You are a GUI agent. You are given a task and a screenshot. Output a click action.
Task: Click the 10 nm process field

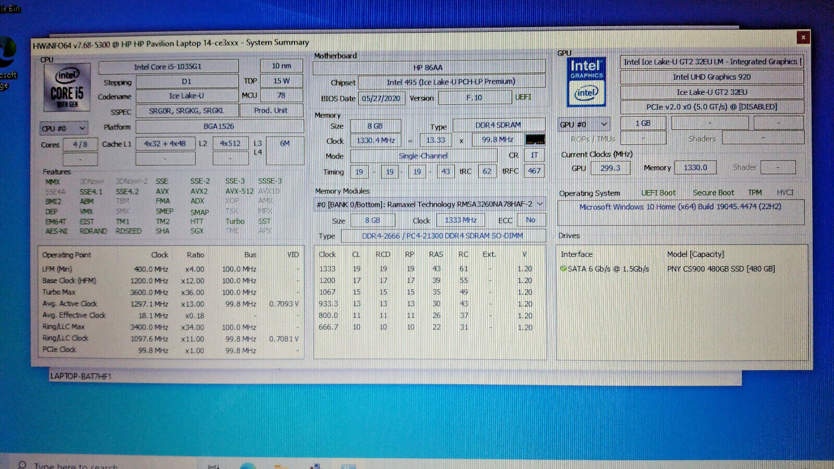point(281,66)
